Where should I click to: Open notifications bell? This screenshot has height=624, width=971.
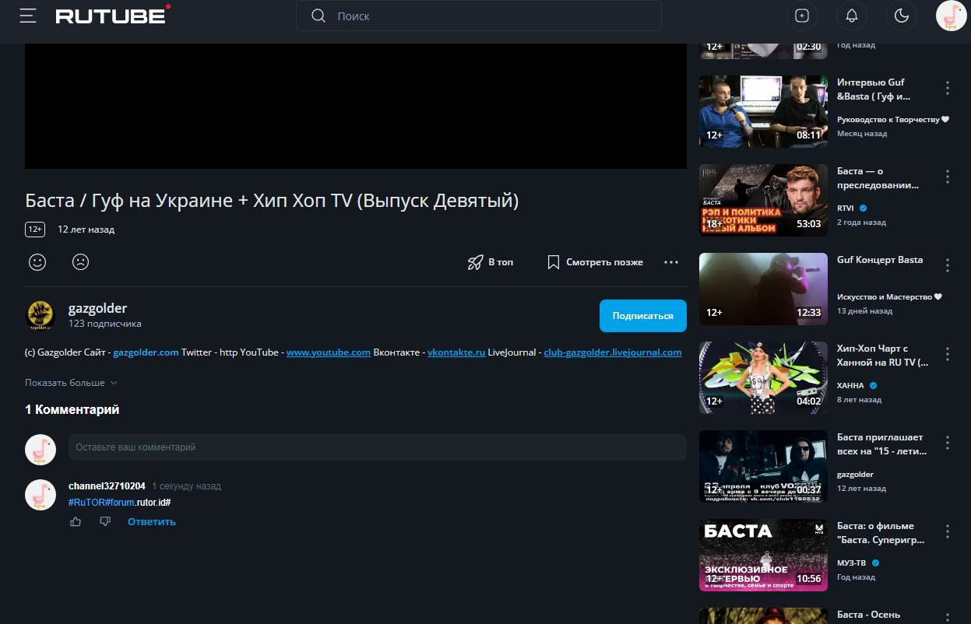tap(852, 16)
